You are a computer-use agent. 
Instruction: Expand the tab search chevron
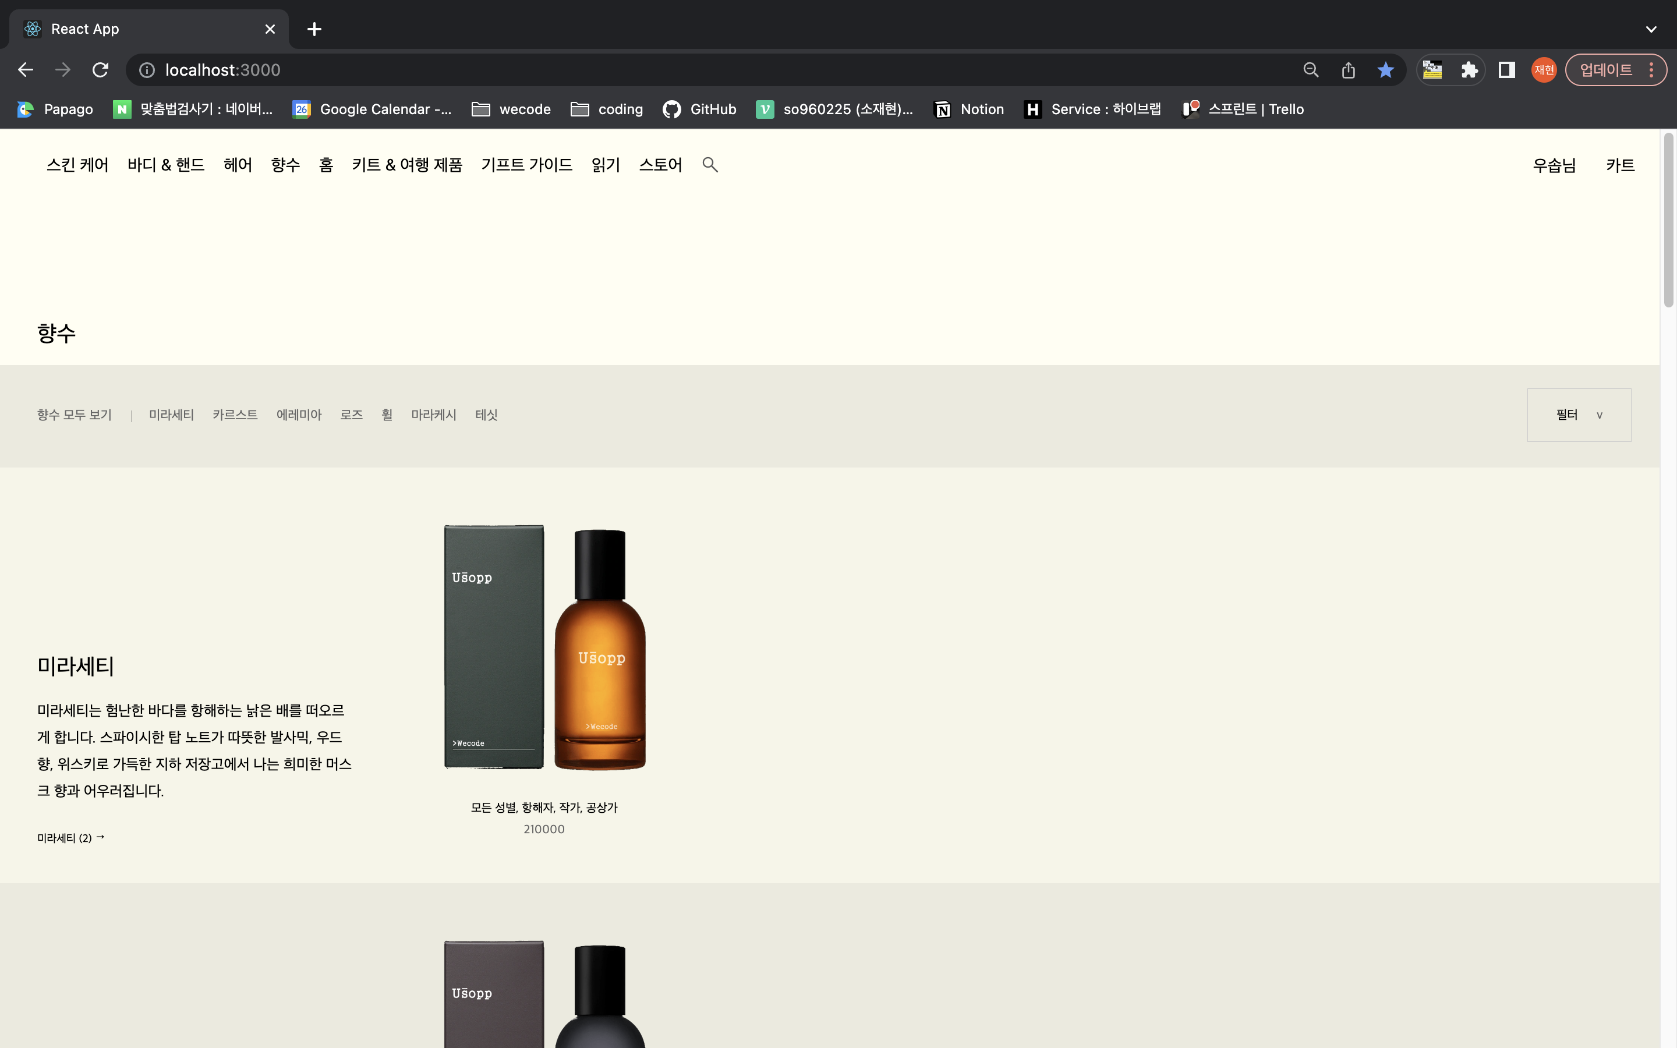tap(1651, 29)
